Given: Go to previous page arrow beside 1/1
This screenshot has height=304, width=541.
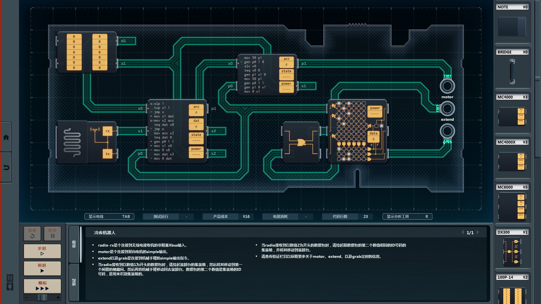Looking at the screenshot, I should 462,233.
